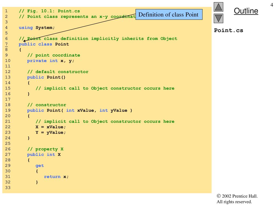Select the "private int x, y;" line
The height and width of the screenshot is (207, 276).
(x=51, y=61)
